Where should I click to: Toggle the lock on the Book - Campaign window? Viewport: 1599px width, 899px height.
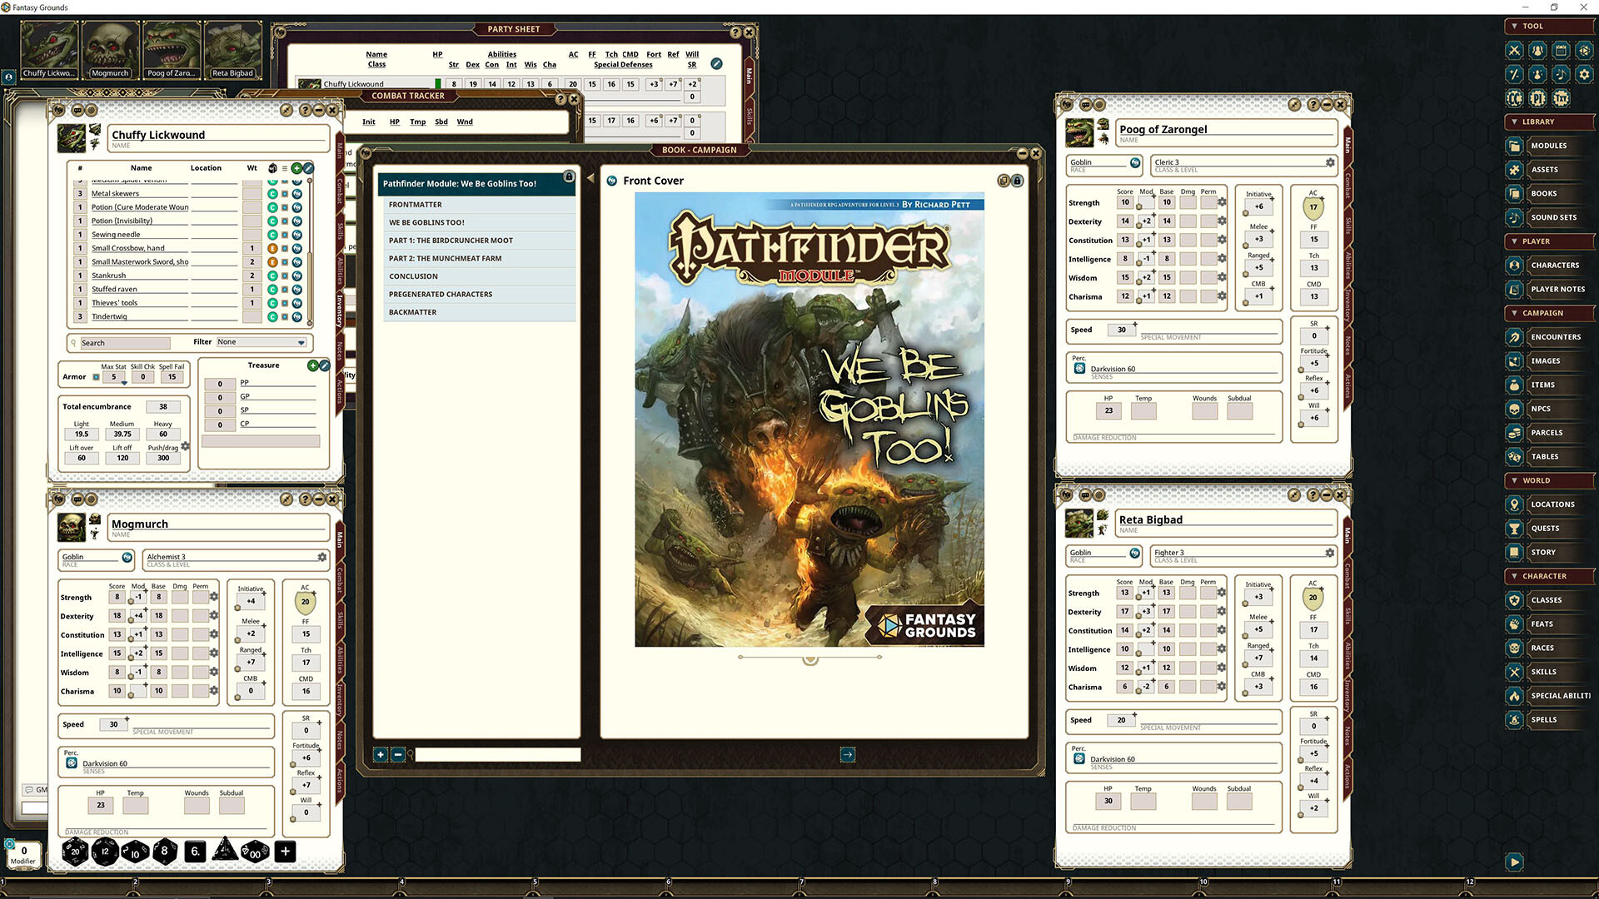(1017, 180)
